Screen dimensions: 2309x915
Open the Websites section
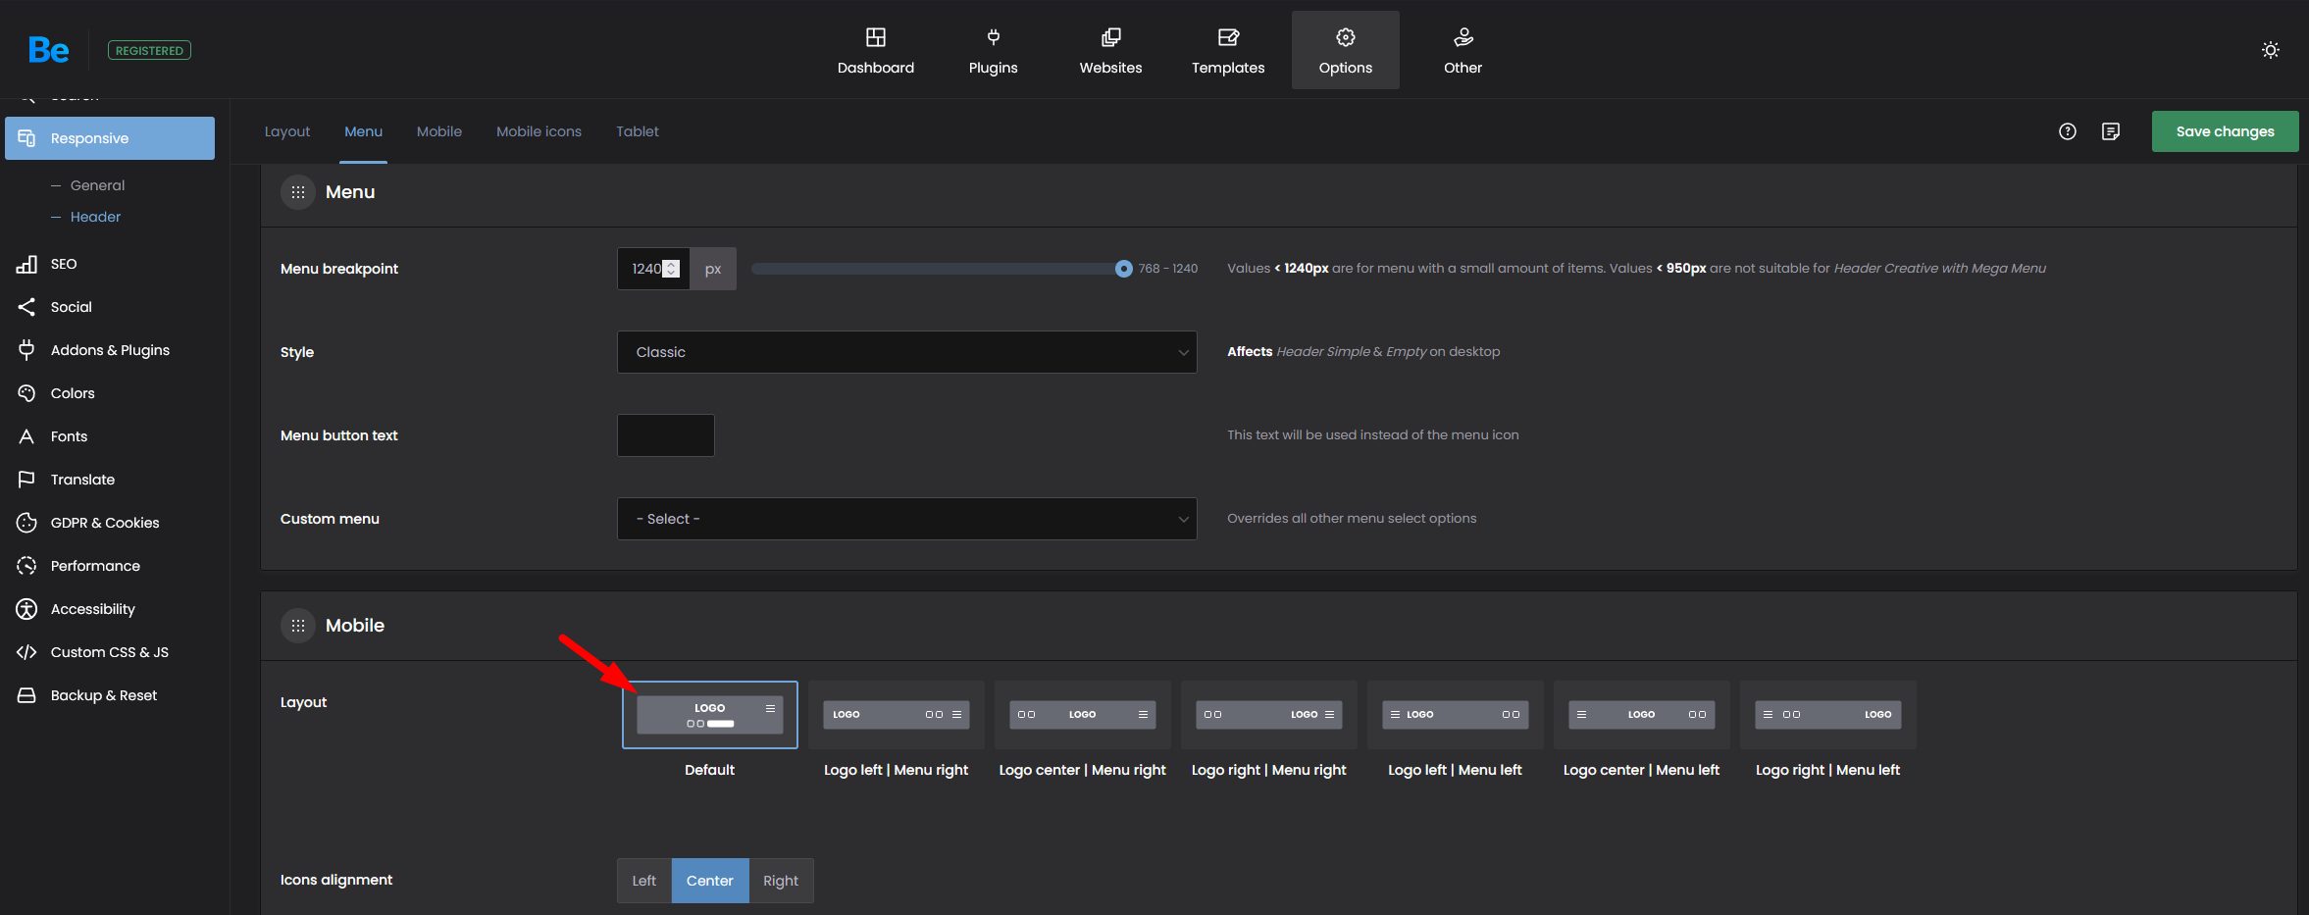coord(1110,51)
